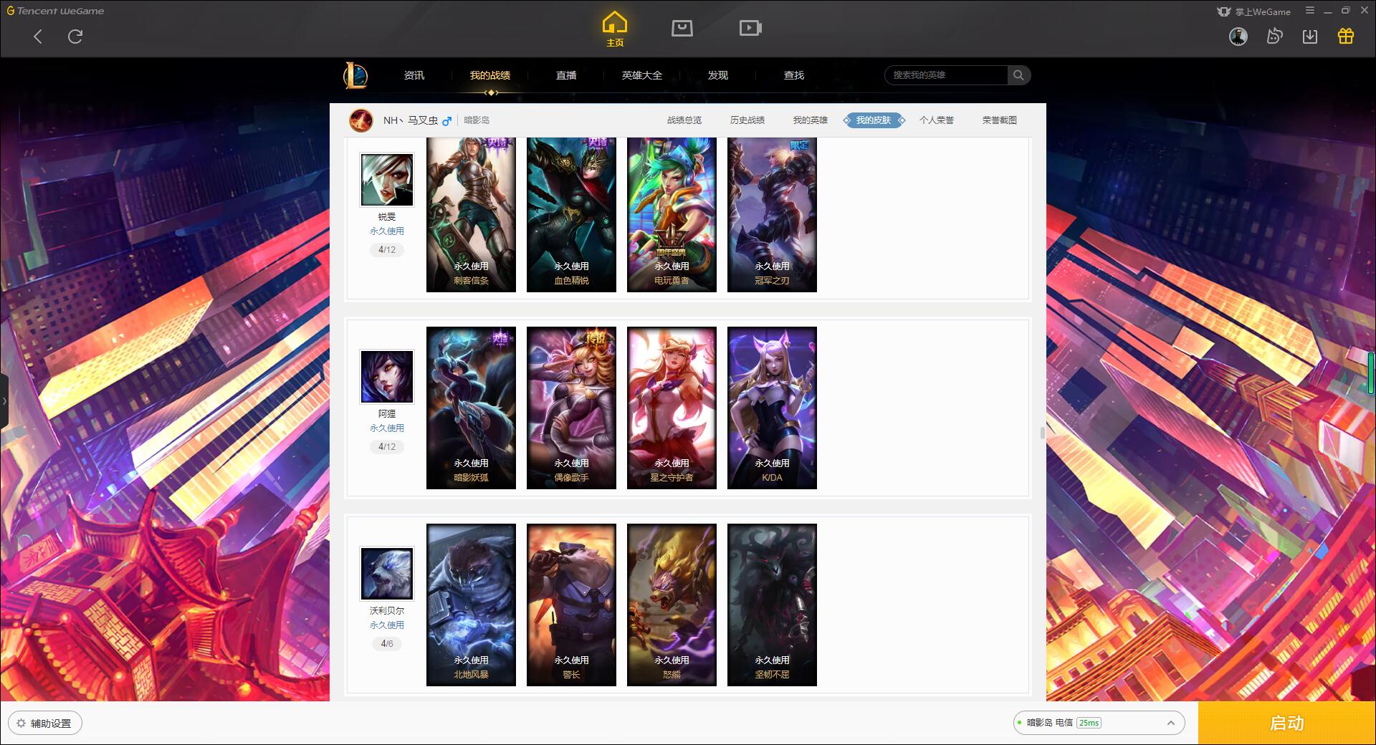
Task: Open 掌上WeGame mobile link
Action: pos(1254,11)
